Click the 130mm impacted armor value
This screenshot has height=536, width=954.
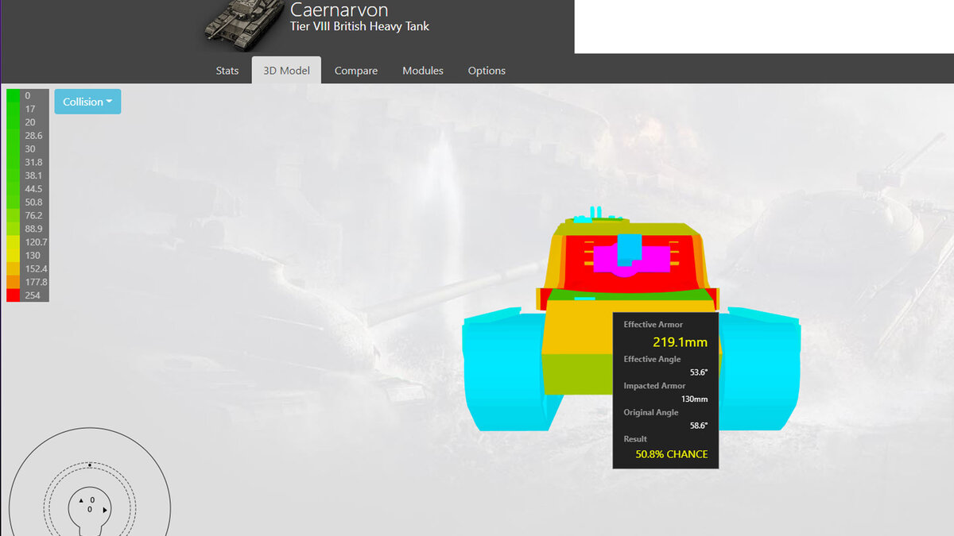pos(695,399)
